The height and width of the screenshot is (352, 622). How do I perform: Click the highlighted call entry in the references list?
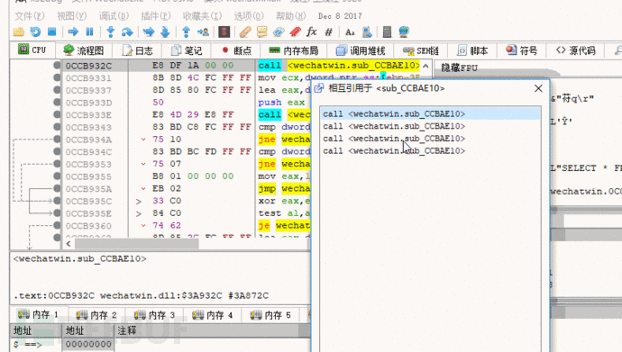pos(430,113)
